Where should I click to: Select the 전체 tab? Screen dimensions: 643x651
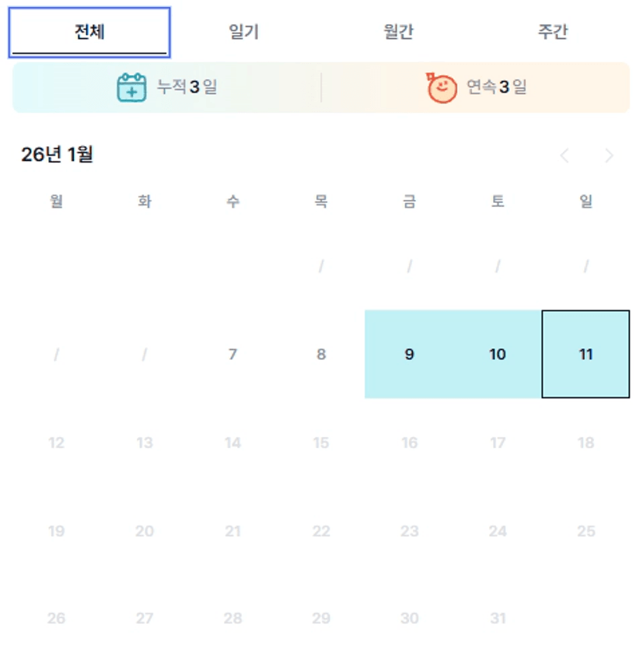pos(89,33)
